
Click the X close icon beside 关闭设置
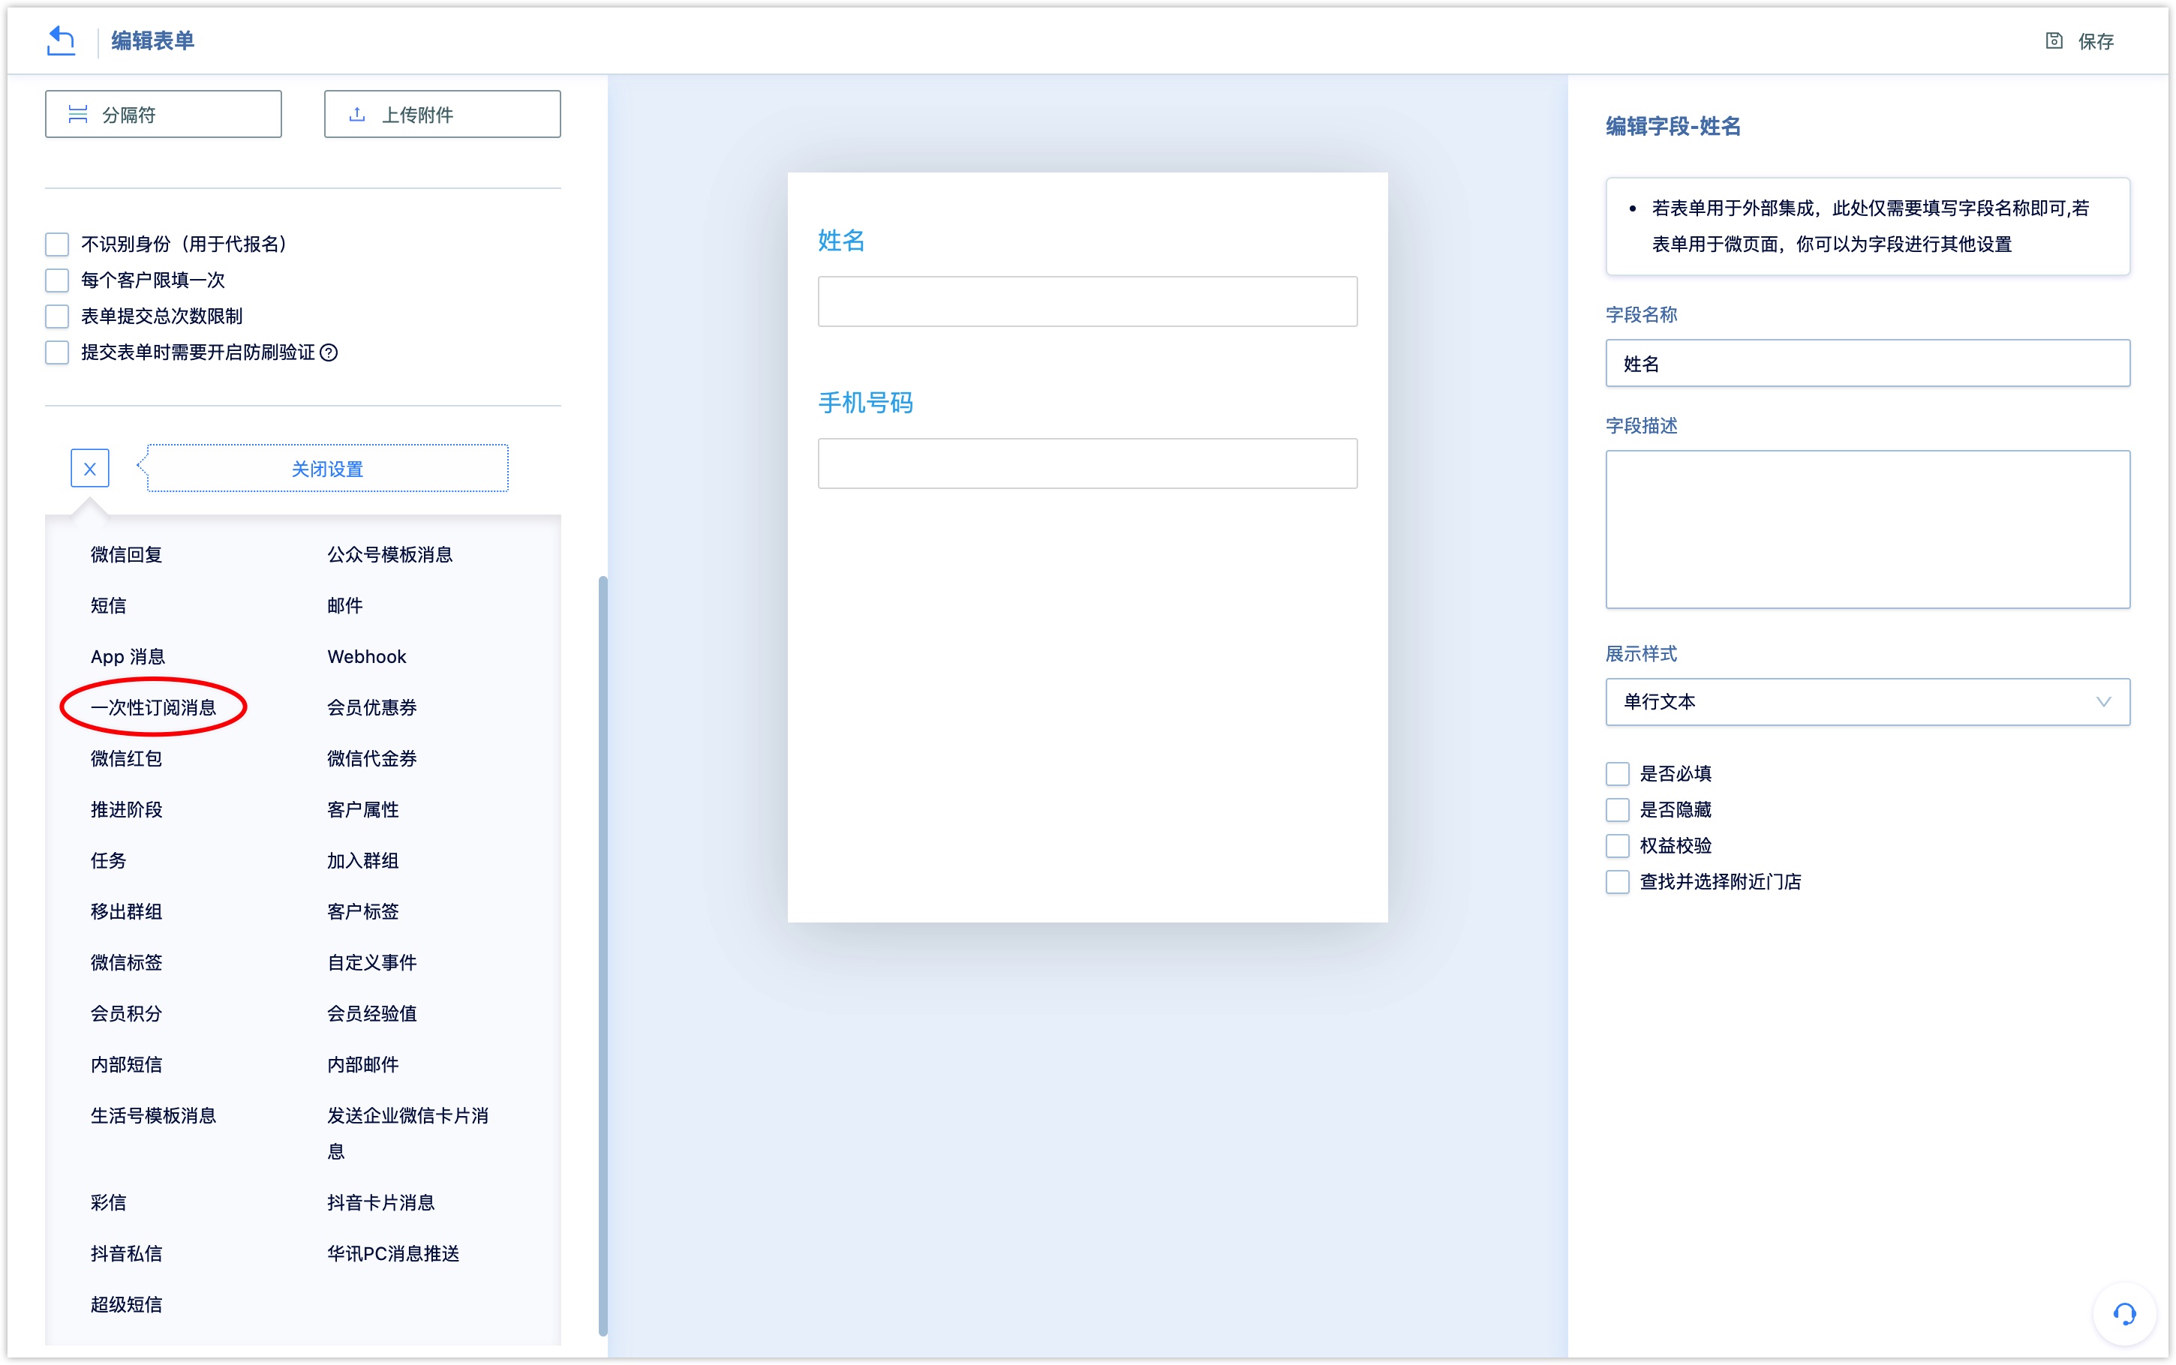click(x=90, y=469)
